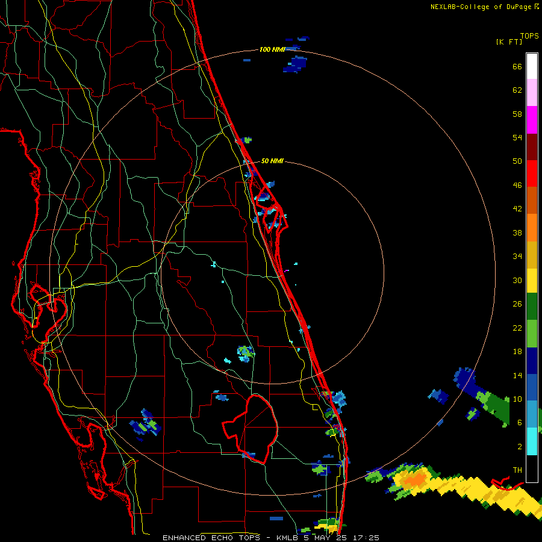Click the 2 legend value
Screen dimensions: 542x542
[x=519, y=447]
